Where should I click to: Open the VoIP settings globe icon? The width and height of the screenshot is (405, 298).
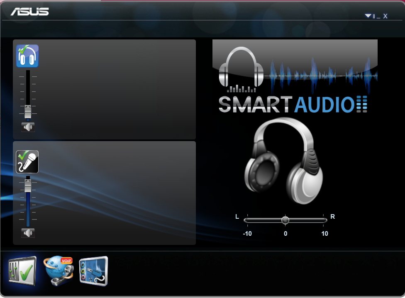point(59,271)
